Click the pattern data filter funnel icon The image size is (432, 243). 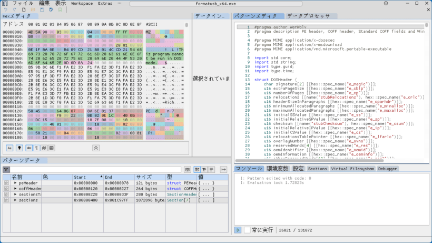point(6,169)
